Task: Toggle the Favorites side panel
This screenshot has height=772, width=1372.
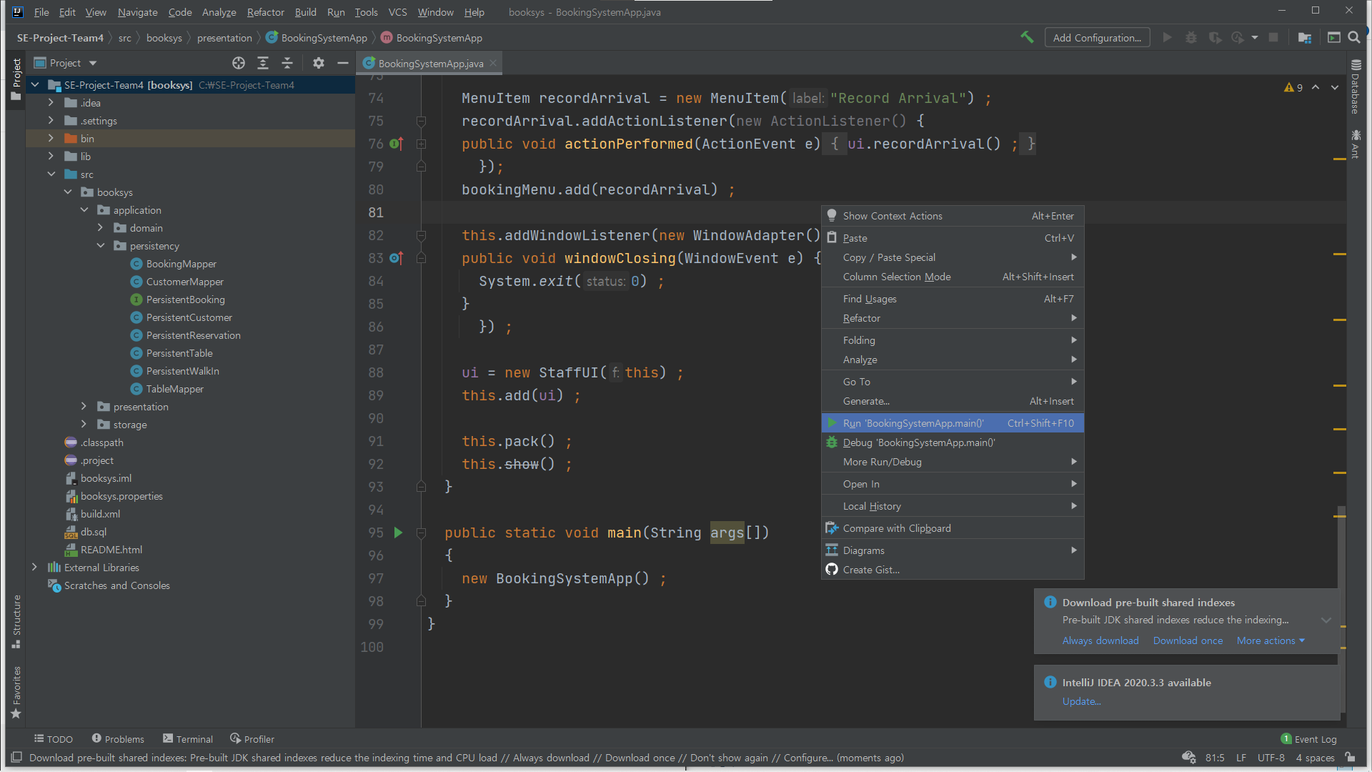Action: [16, 691]
